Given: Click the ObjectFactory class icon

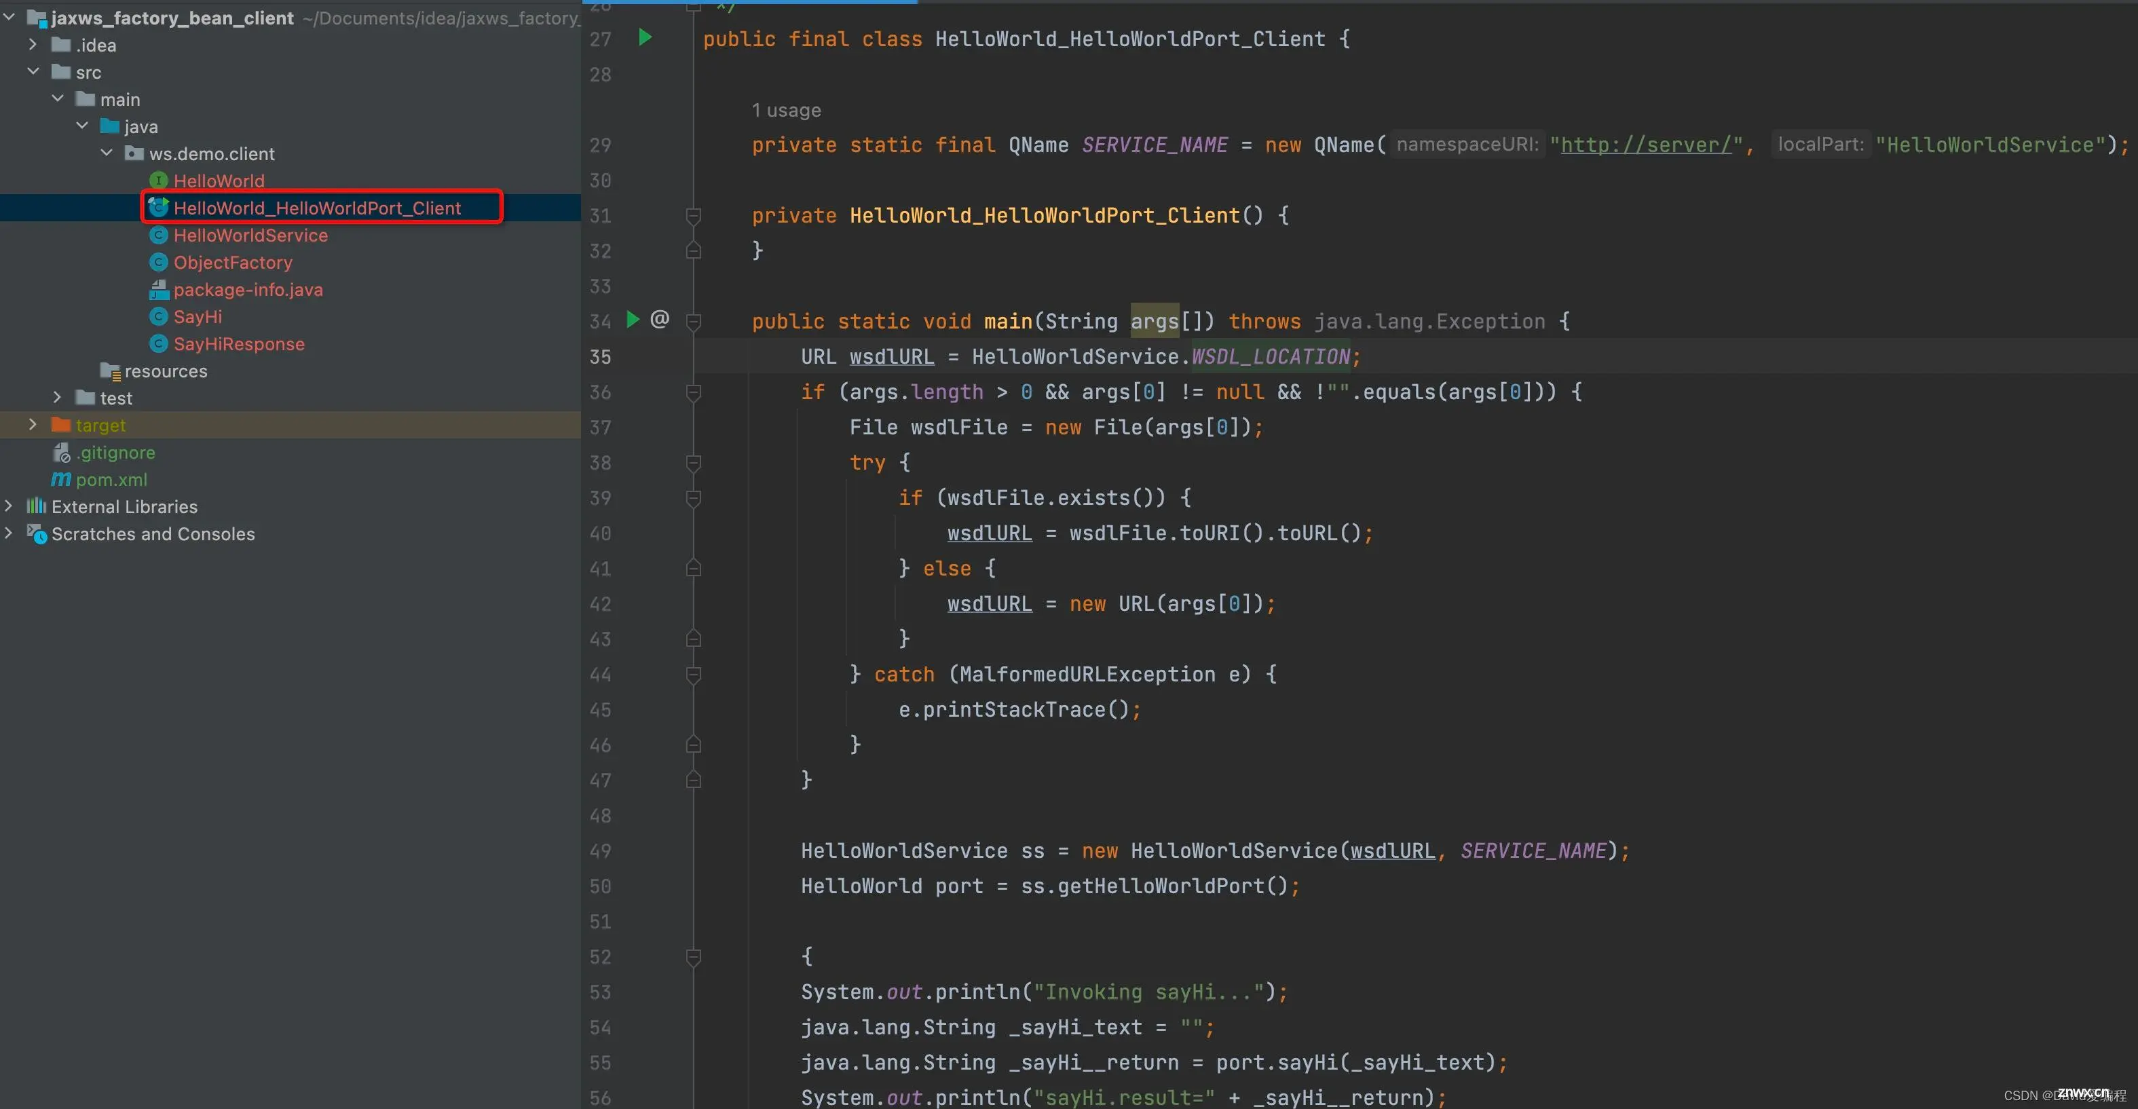Looking at the screenshot, I should pos(159,262).
